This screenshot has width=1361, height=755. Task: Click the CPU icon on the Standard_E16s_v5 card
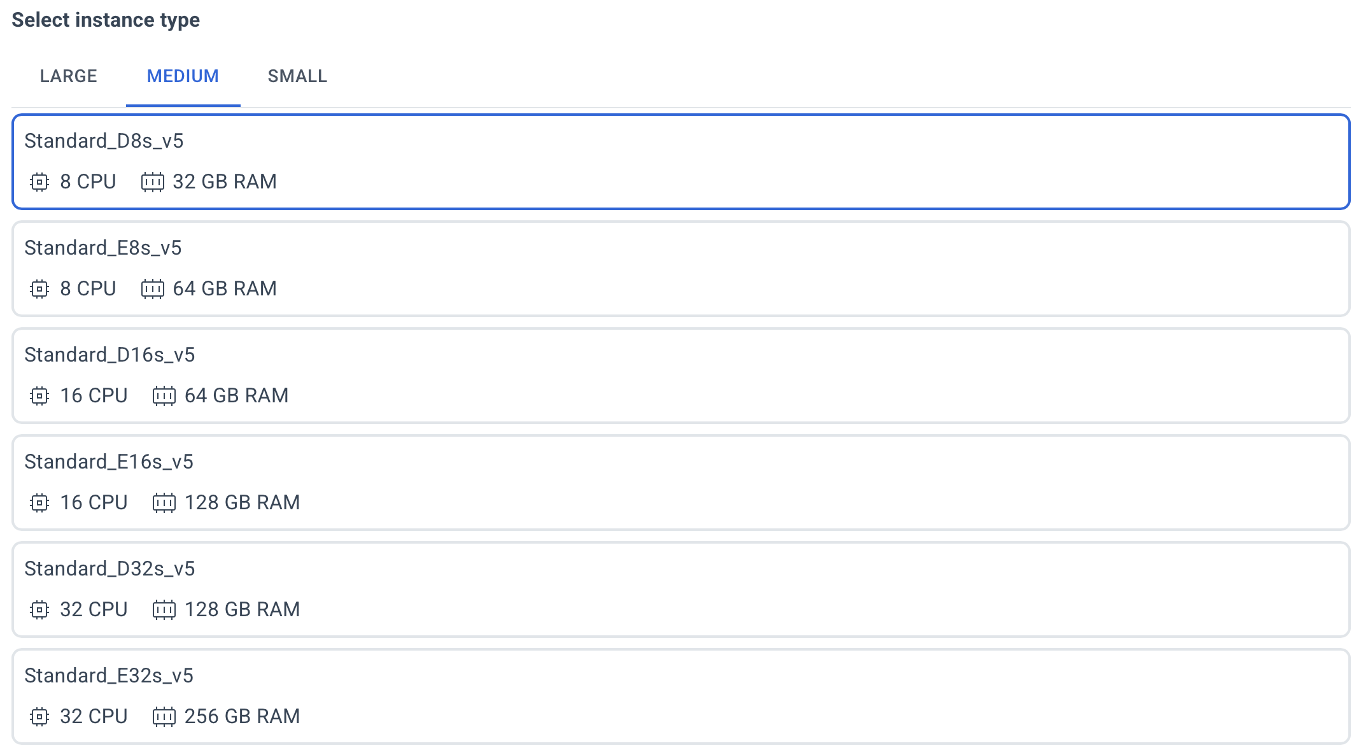tap(39, 503)
